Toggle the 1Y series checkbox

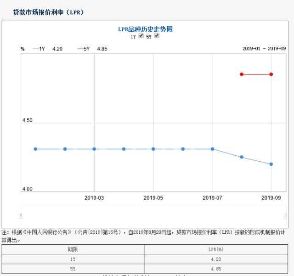click(x=141, y=36)
